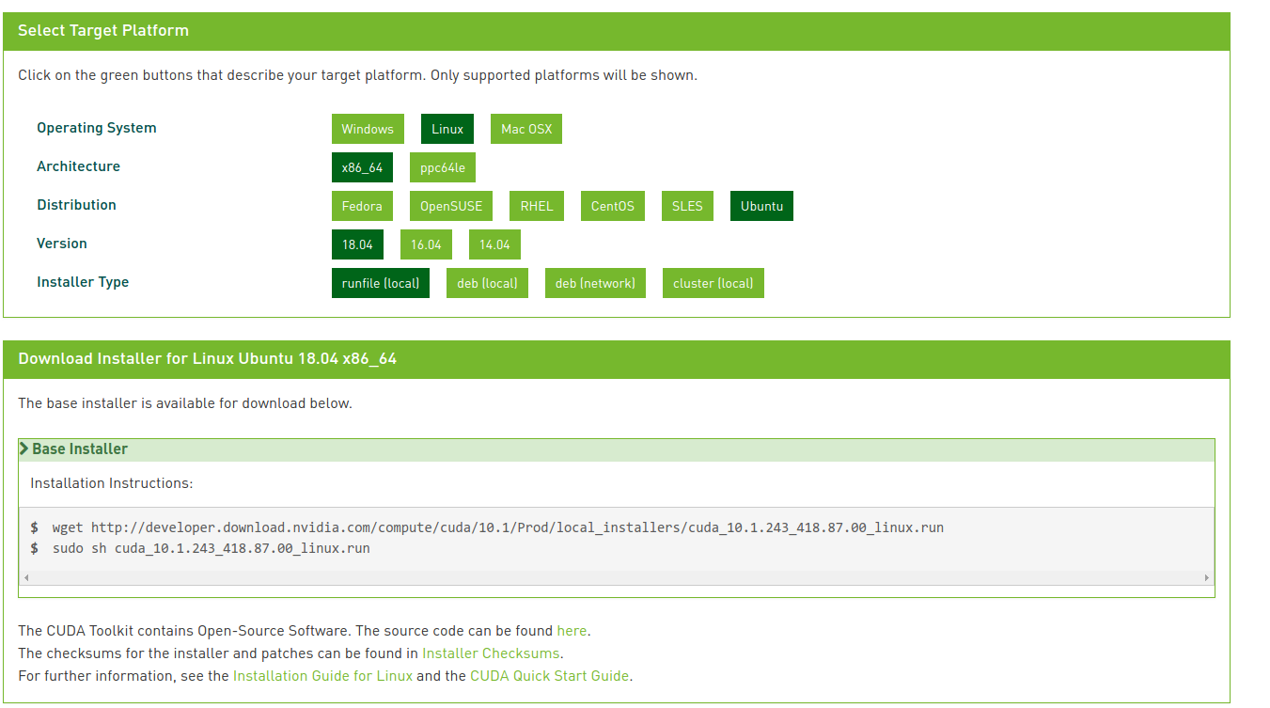Select Linux as the operating system
The width and height of the screenshot is (1270, 708).
(447, 129)
